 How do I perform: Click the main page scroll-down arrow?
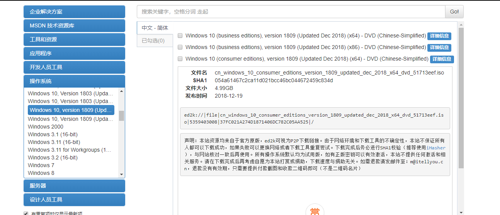461,212
